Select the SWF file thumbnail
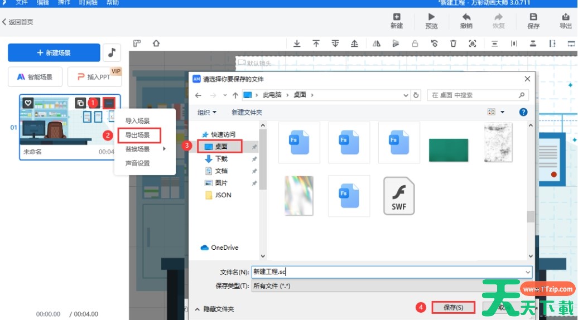The width and height of the screenshot is (578, 320). click(399, 196)
